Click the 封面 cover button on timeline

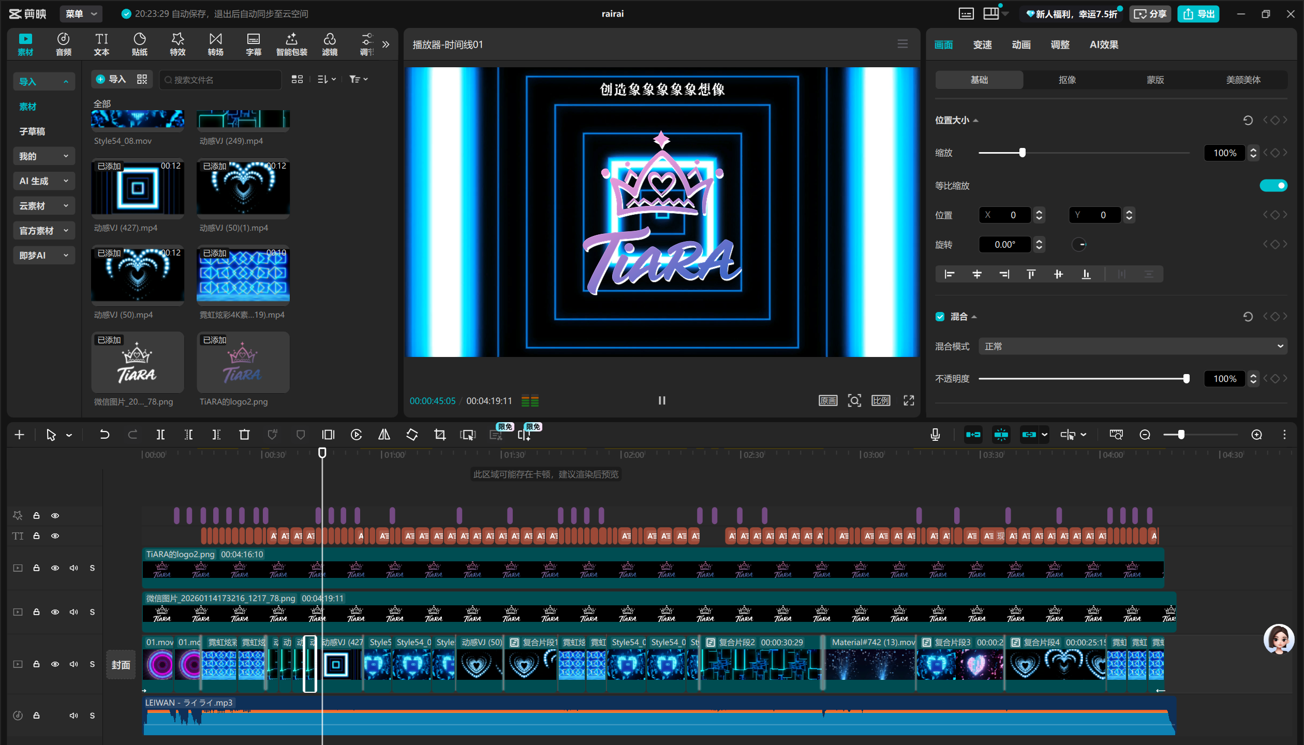point(121,665)
